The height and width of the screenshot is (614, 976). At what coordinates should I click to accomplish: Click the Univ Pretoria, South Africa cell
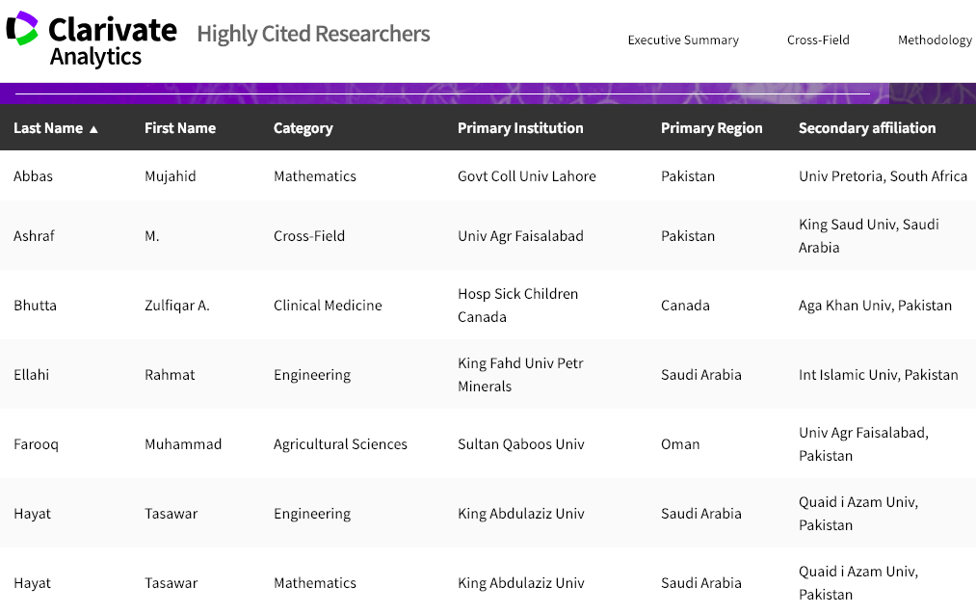883,176
